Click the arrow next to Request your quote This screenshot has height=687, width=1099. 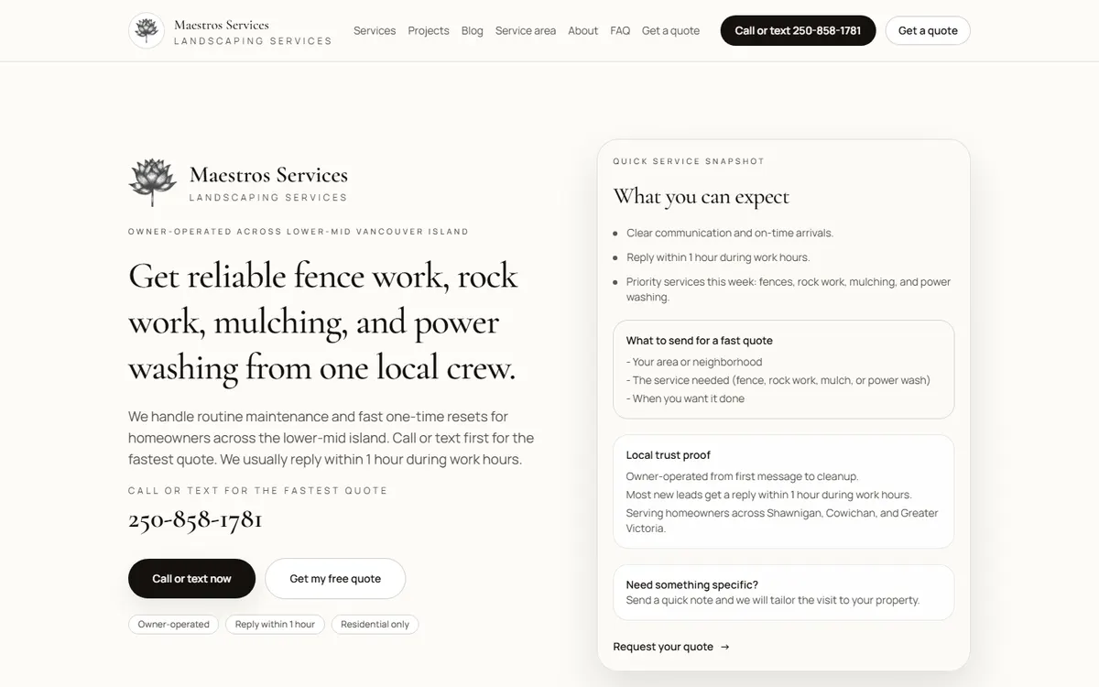tap(725, 647)
